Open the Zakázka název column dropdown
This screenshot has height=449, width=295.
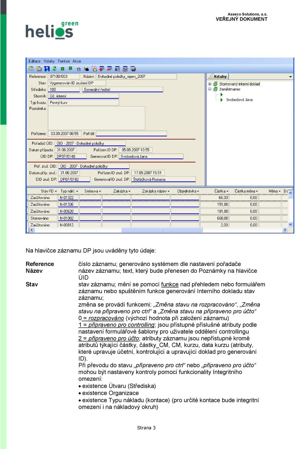(x=168, y=191)
